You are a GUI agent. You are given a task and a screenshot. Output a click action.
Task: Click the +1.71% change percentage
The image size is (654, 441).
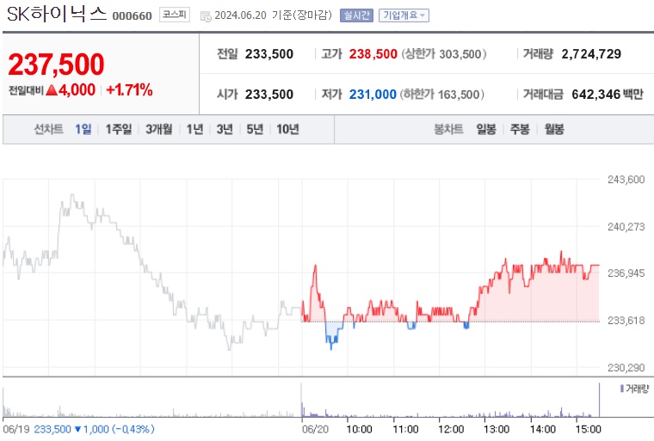click(x=129, y=89)
